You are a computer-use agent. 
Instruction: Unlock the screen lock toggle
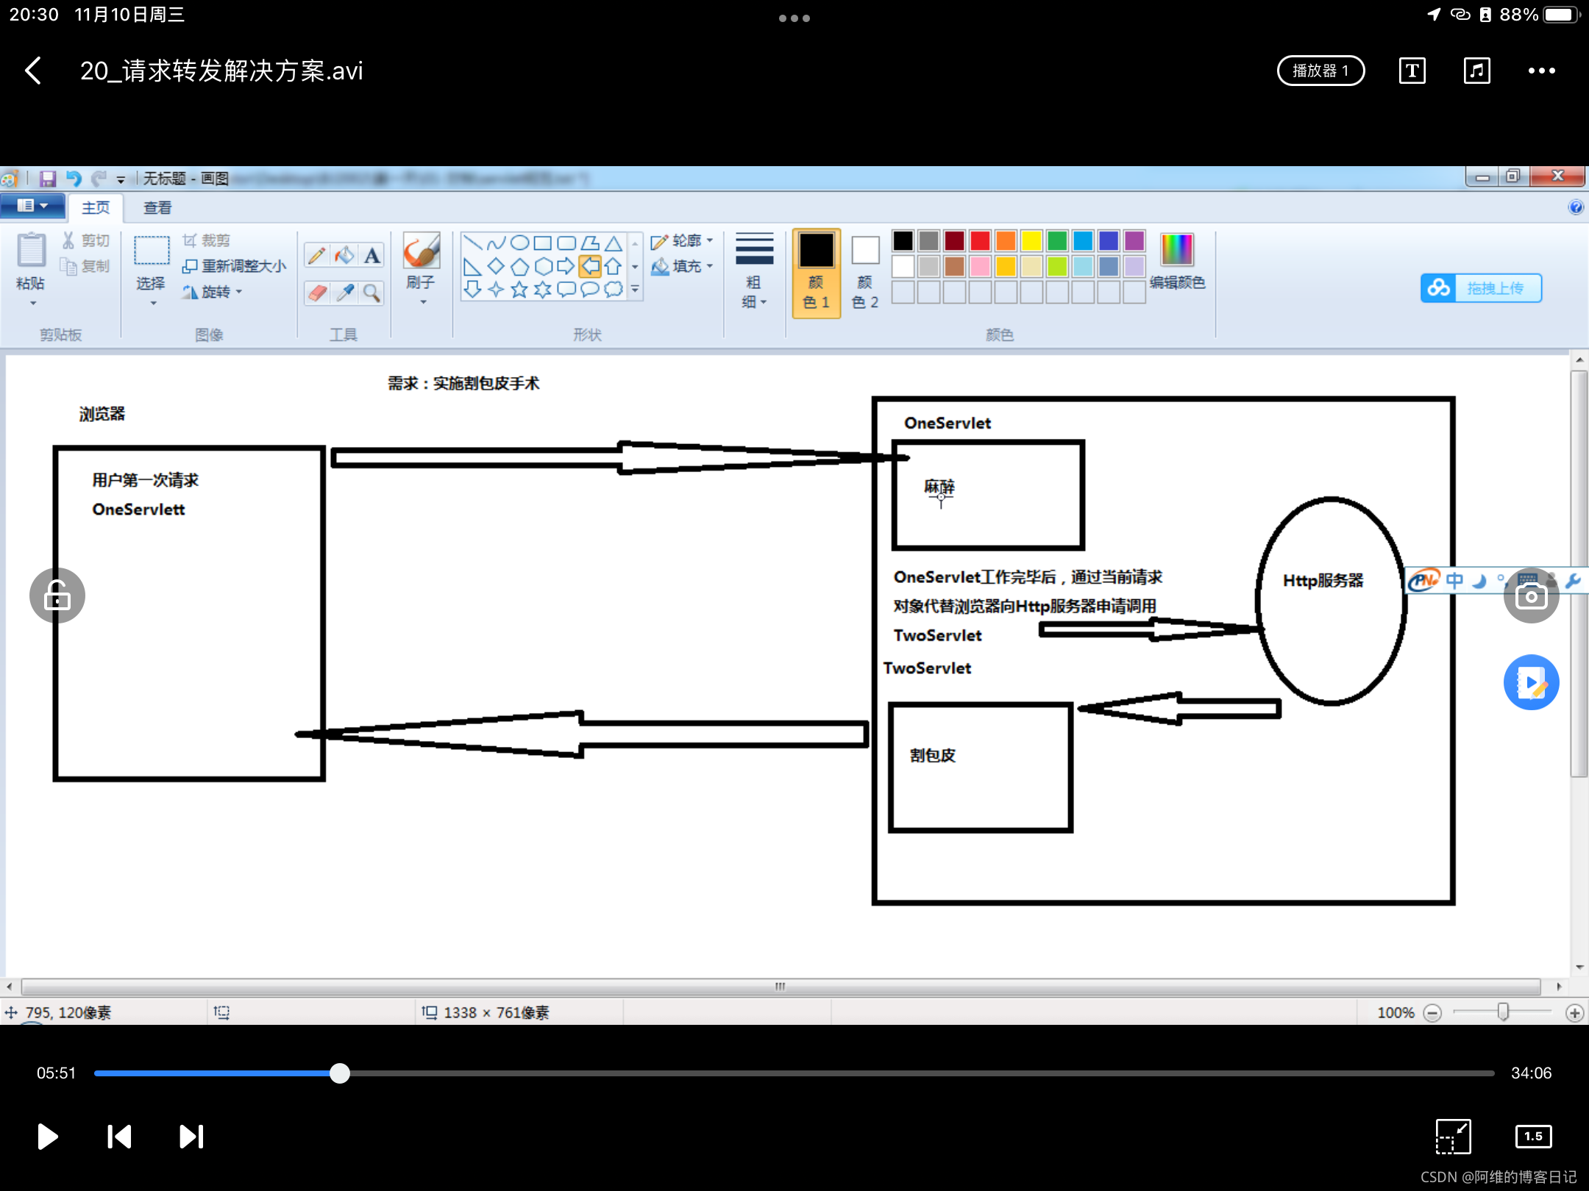coord(57,595)
